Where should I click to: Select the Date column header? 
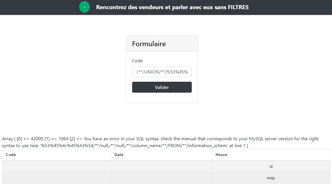tap(119, 155)
